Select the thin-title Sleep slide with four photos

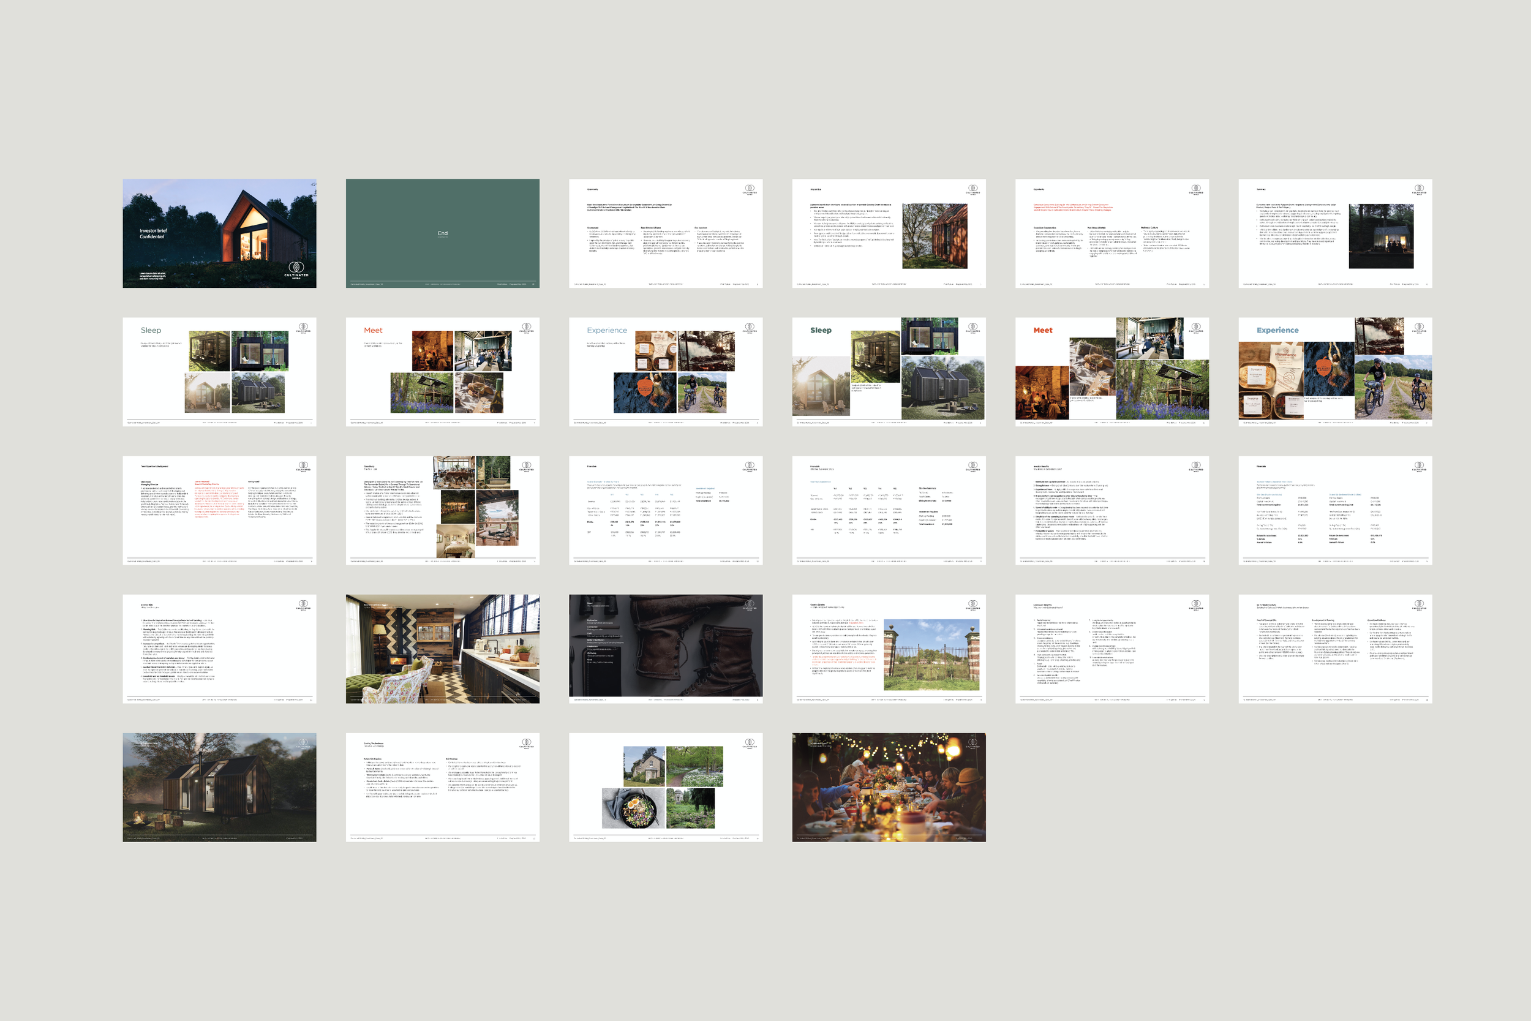(x=219, y=372)
